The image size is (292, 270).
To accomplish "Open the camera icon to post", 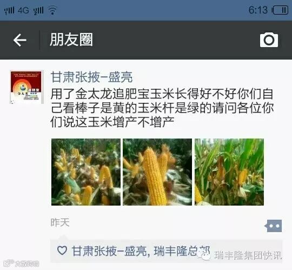I will 269,39.
